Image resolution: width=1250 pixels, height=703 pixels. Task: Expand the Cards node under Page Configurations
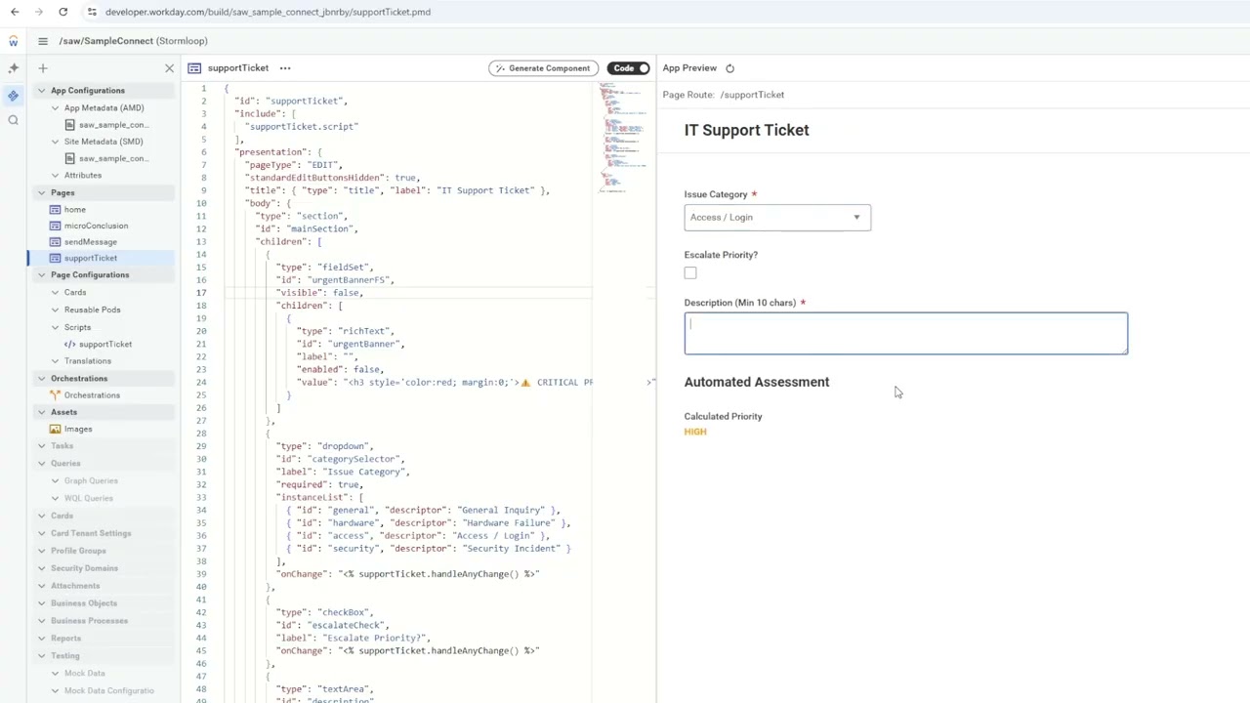[56, 293]
